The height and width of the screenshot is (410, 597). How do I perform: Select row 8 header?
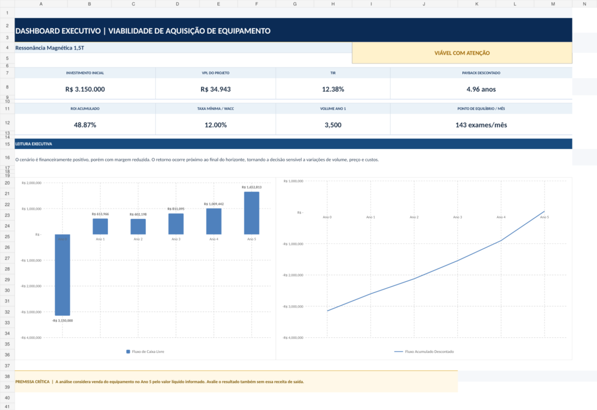click(7, 87)
